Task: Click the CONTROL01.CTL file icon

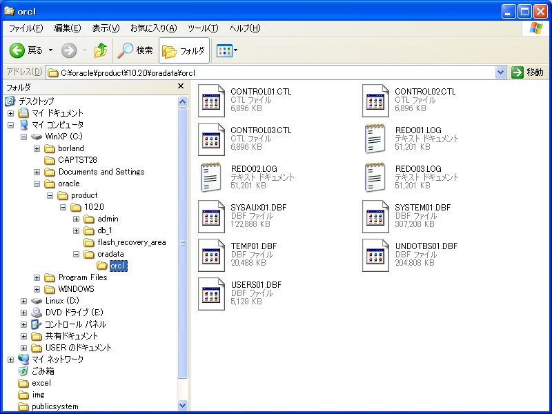Action: [211, 101]
